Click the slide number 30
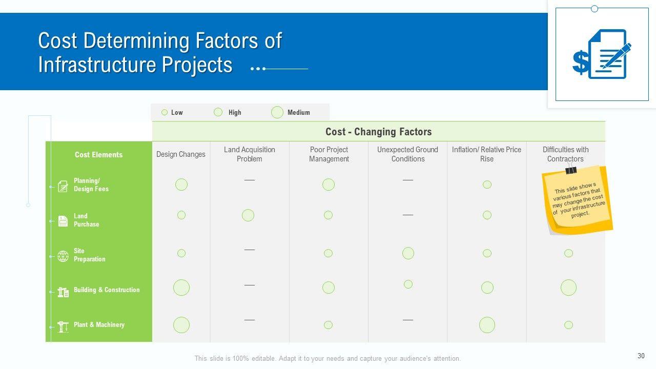Image resolution: width=656 pixels, height=369 pixels. pyautogui.click(x=641, y=356)
